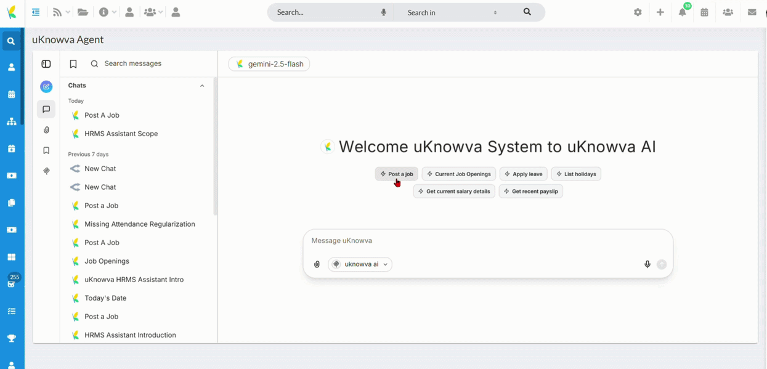Open the settings gear icon
Image resolution: width=767 pixels, height=369 pixels.
[638, 12]
